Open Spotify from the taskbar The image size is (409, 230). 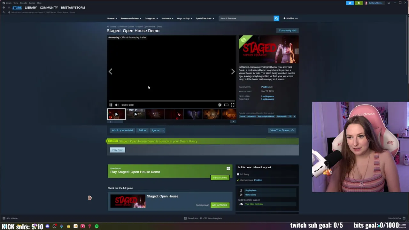(96, 226)
